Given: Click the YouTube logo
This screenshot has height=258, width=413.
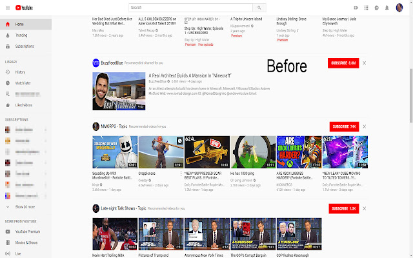Looking at the screenshot, I should point(24,8).
